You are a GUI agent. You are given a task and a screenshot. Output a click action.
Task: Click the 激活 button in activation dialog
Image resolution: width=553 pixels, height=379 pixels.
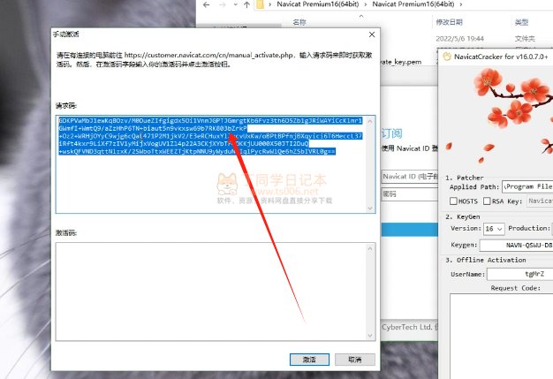pos(309,360)
